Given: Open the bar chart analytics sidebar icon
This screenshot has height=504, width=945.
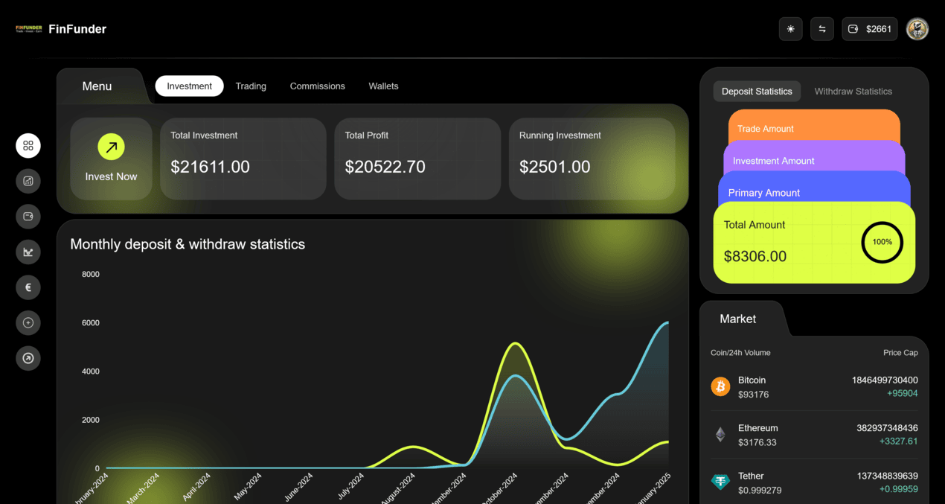Looking at the screenshot, I should tap(28, 181).
